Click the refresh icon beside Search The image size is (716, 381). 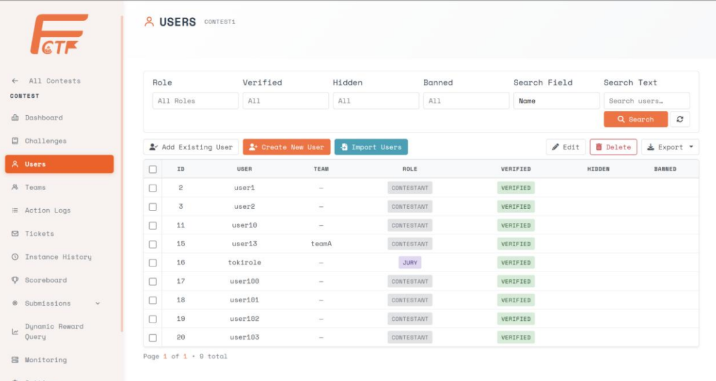pos(680,119)
